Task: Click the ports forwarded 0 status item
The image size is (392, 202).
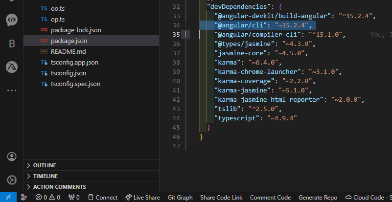Action: [74, 197]
